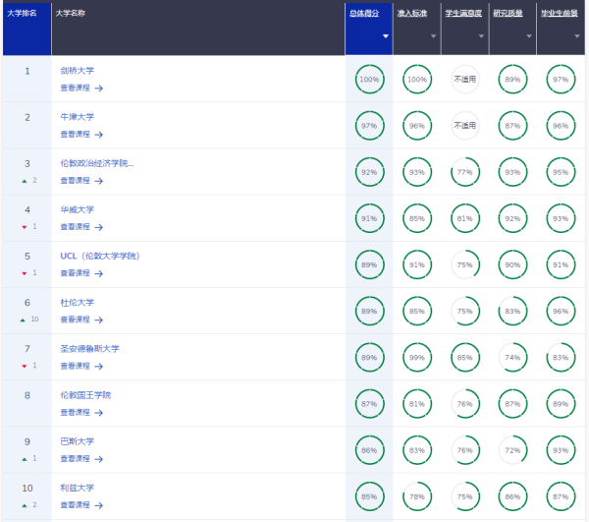Click green up arrow beside rank 3
Screen dimensions: 589x522
(25, 181)
